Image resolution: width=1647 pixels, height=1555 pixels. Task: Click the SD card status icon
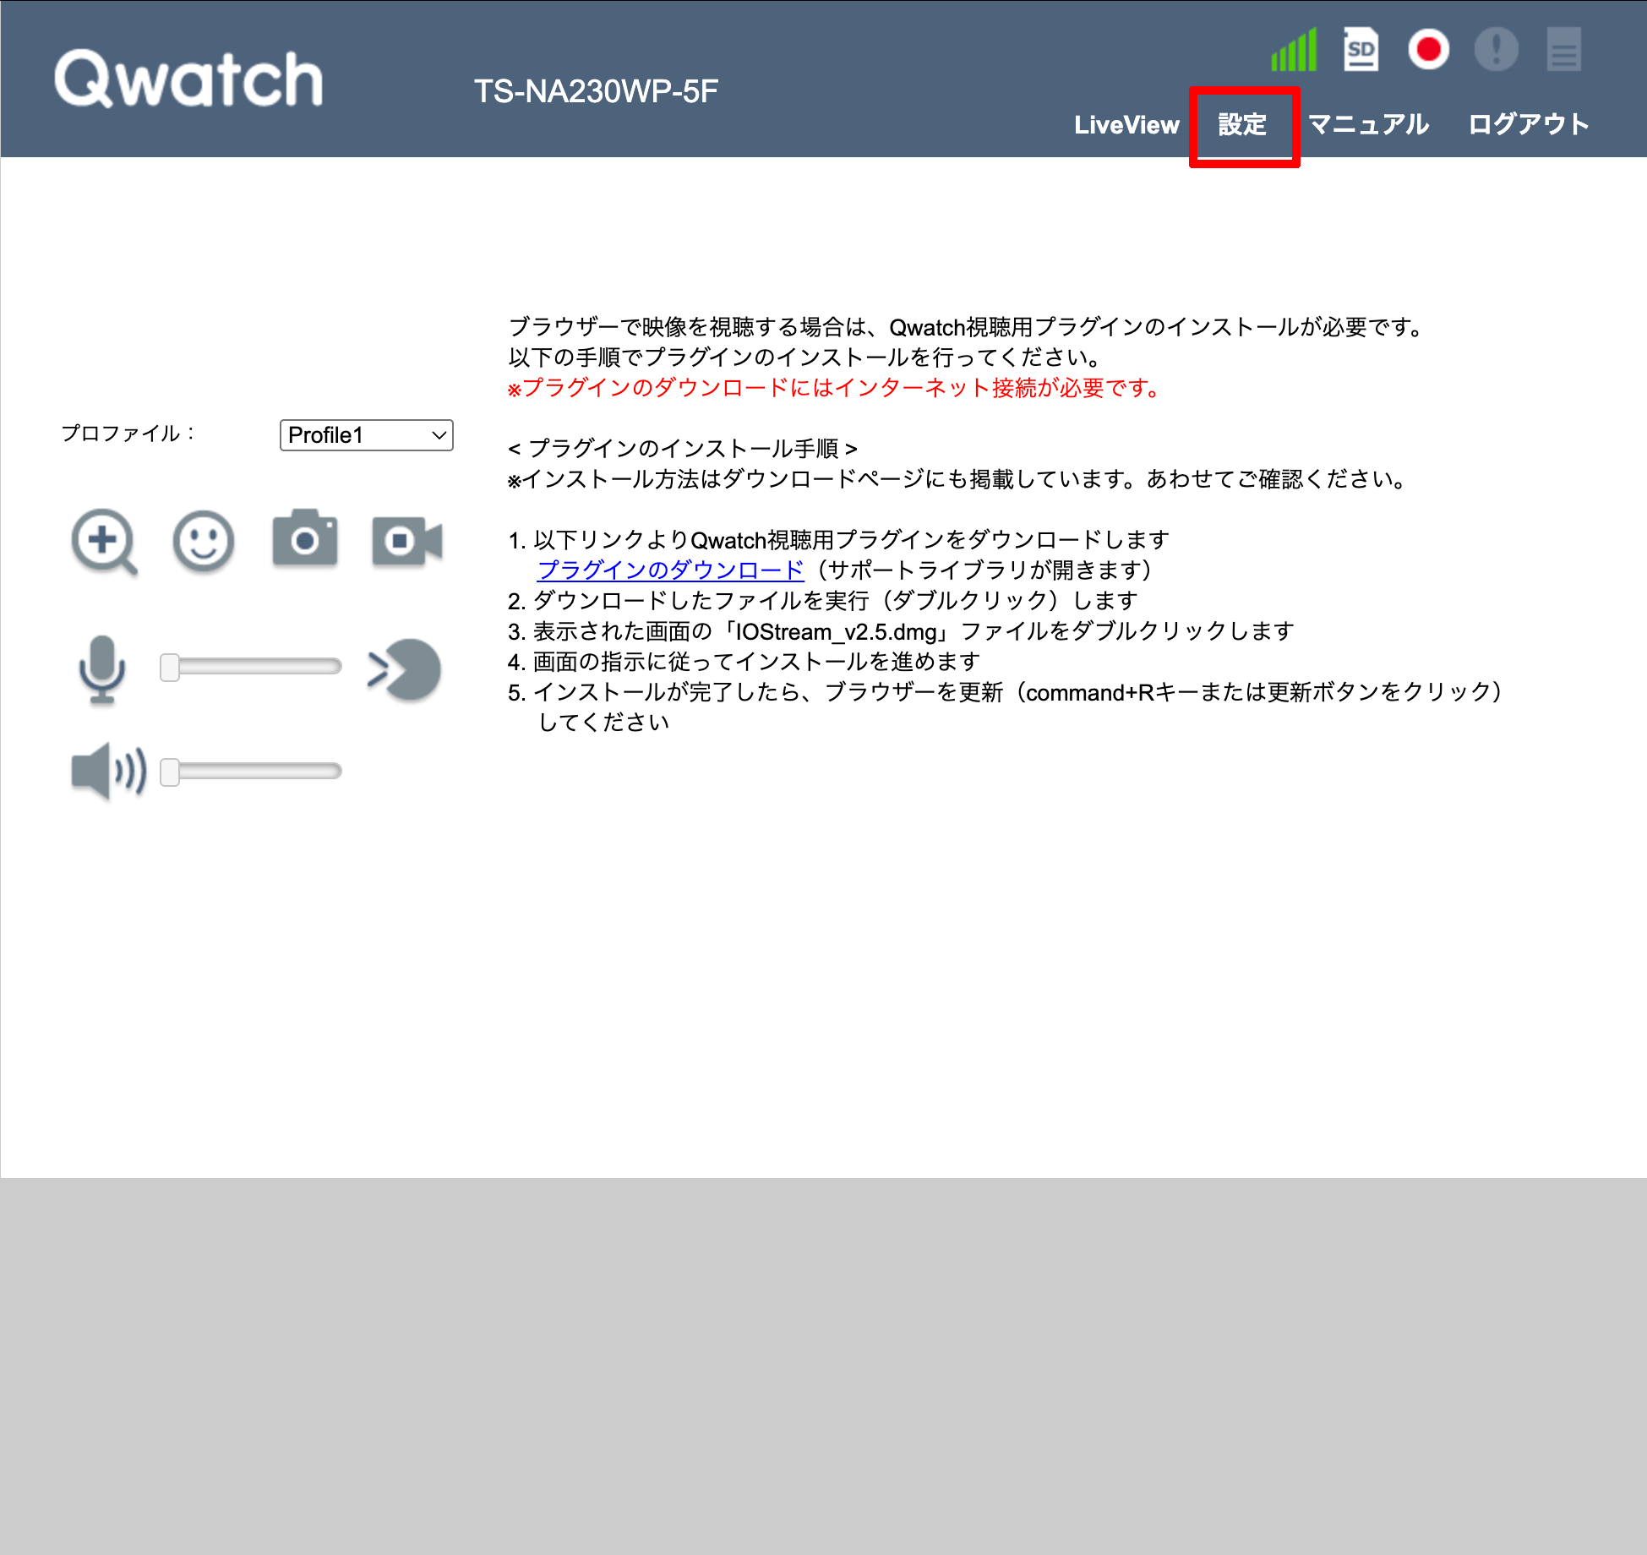1361,50
